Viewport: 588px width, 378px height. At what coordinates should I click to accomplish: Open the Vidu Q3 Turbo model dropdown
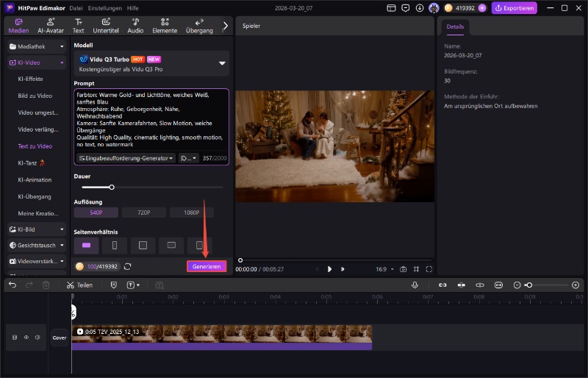tap(222, 63)
